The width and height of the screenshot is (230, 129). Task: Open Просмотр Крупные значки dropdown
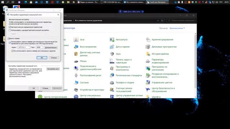(x=177, y=28)
